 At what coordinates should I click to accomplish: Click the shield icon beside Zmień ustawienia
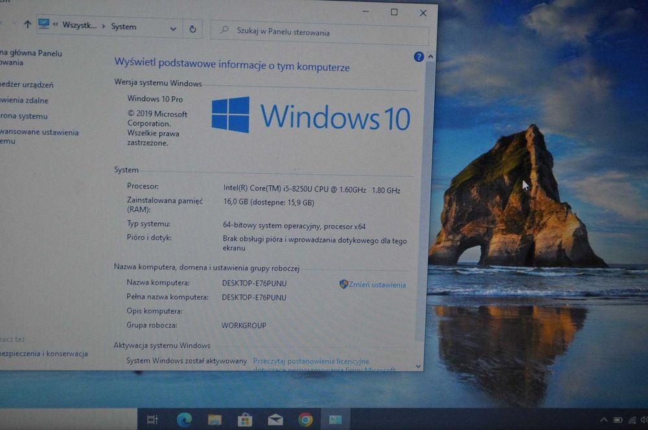pyautogui.click(x=343, y=284)
